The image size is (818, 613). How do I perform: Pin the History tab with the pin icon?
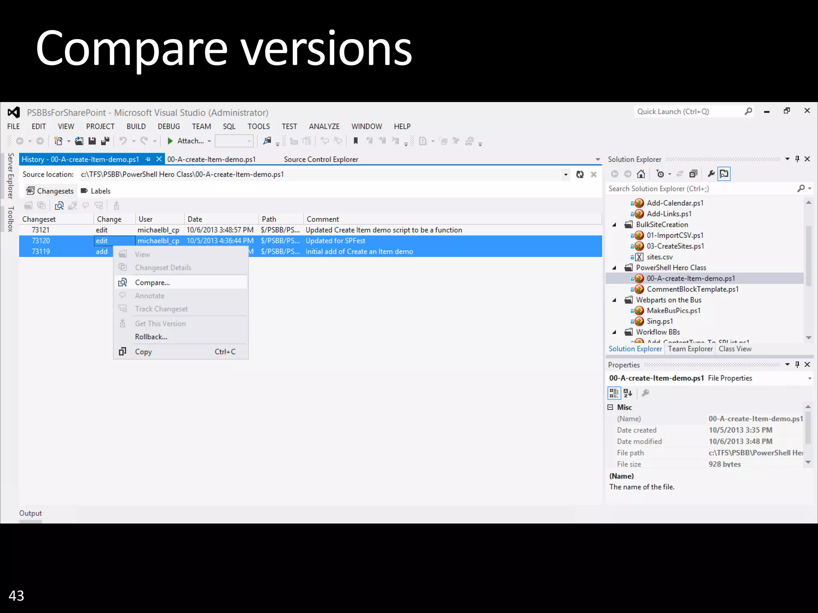(148, 159)
